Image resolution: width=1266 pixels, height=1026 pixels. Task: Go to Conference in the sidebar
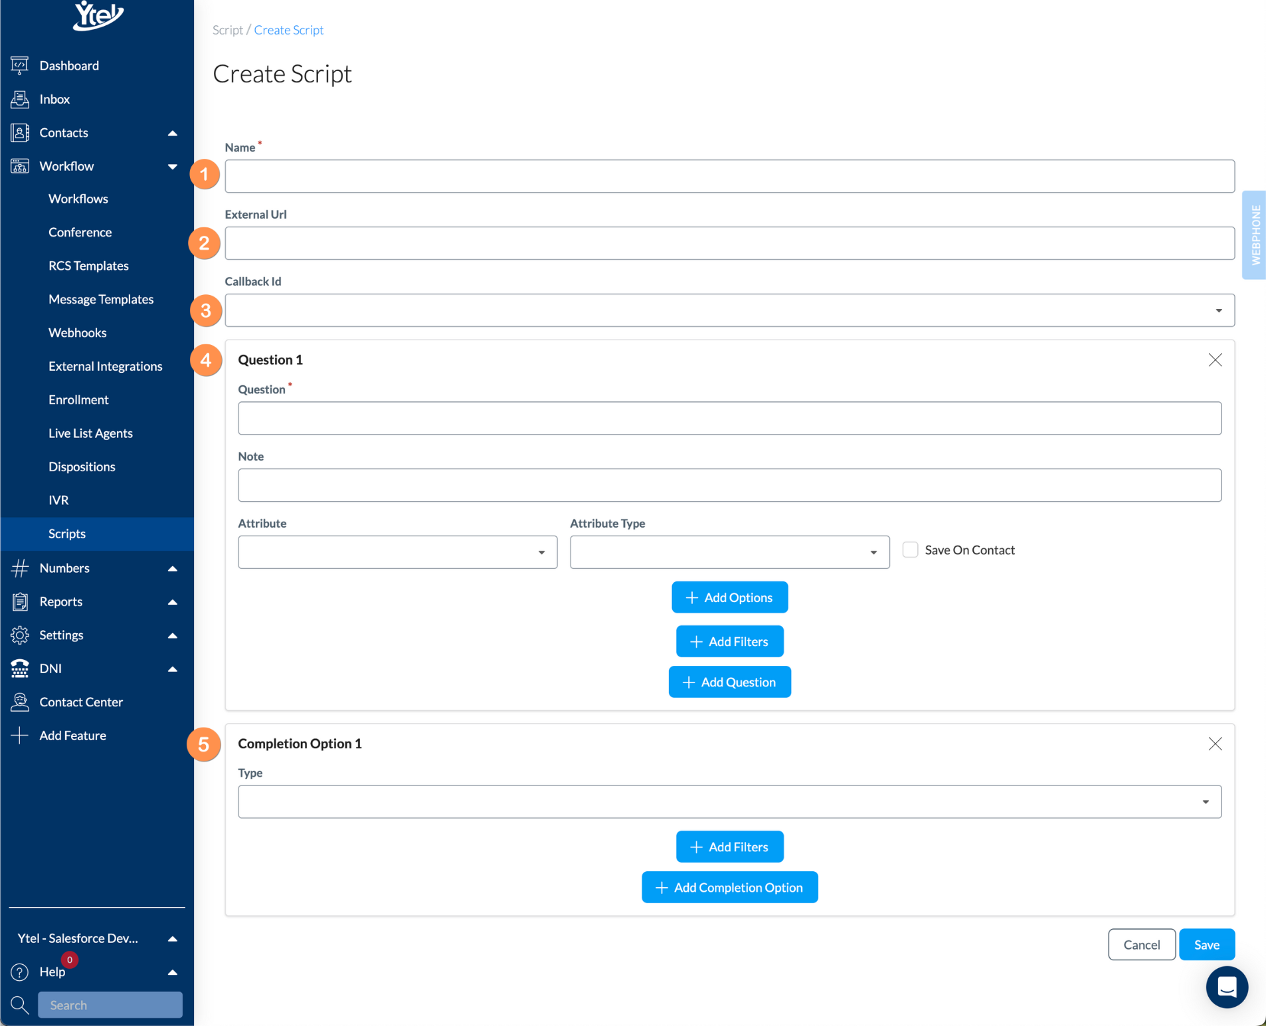click(x=80, y=232)
